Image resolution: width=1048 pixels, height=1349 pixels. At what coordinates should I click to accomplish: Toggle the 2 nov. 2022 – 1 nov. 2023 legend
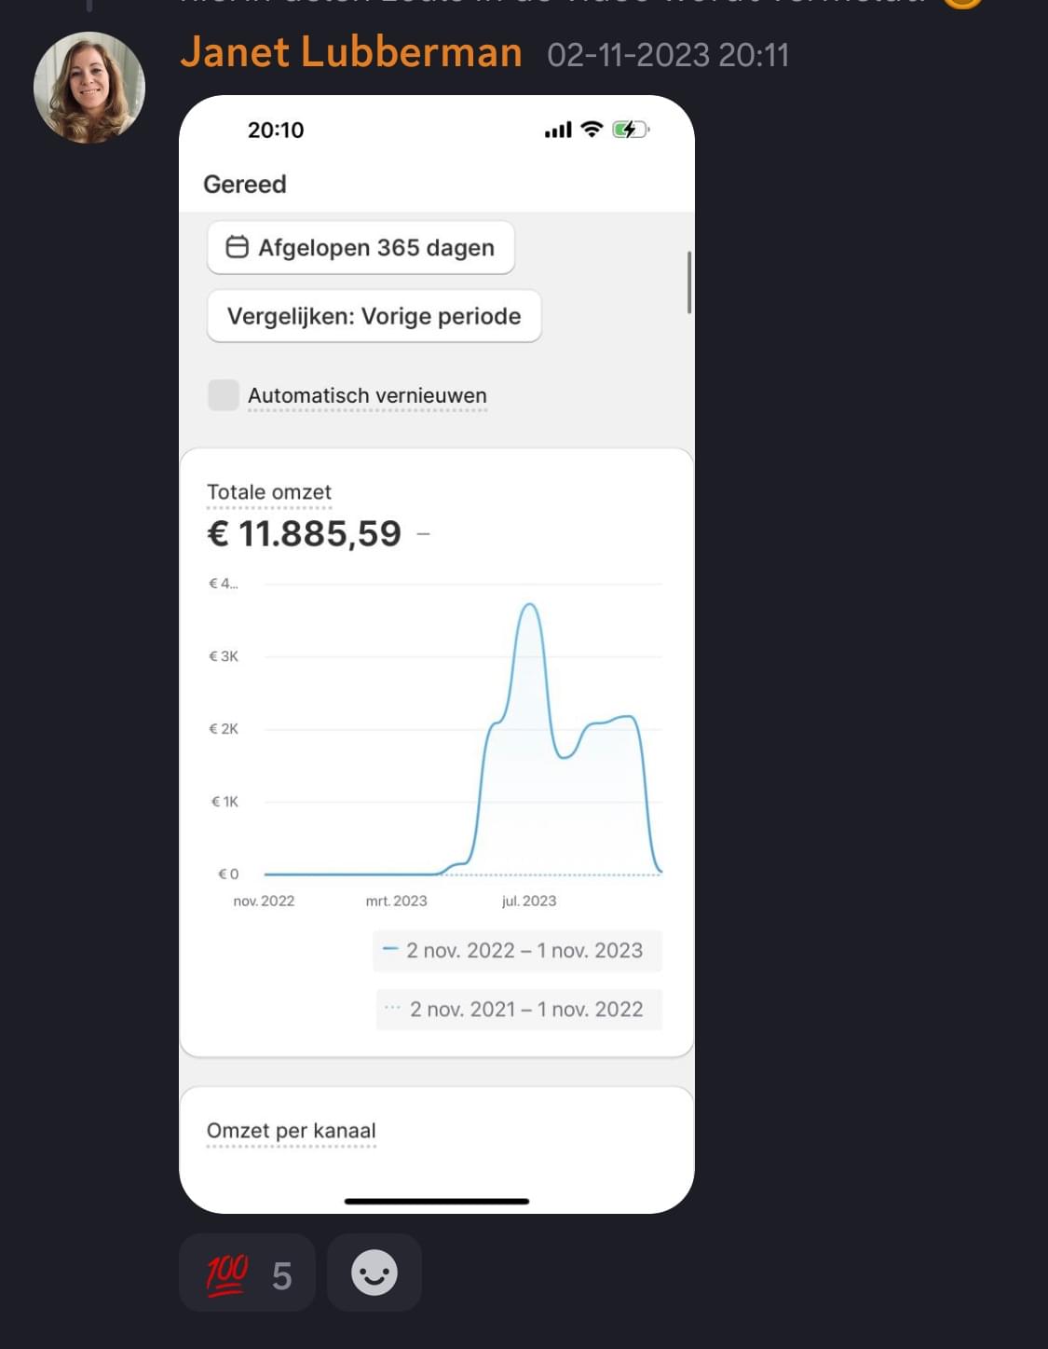click(517, 951)
